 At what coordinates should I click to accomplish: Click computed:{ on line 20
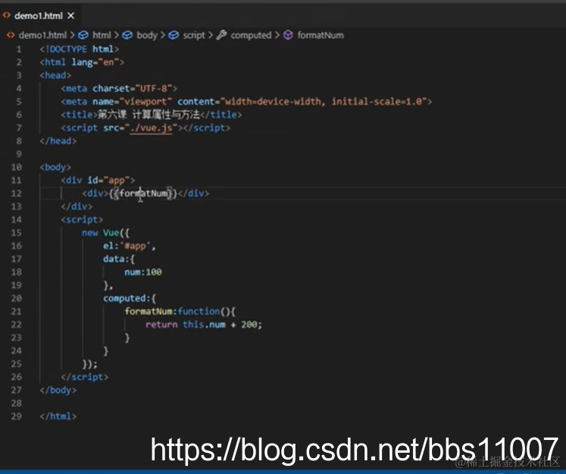[x=130, y=299]
